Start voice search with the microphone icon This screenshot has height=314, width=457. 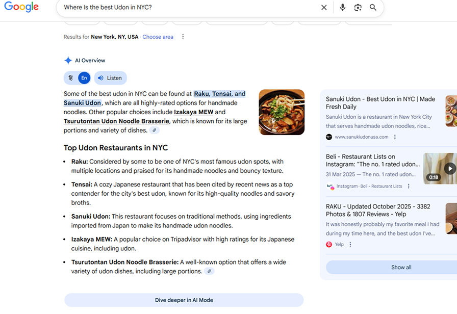point(343,8)
